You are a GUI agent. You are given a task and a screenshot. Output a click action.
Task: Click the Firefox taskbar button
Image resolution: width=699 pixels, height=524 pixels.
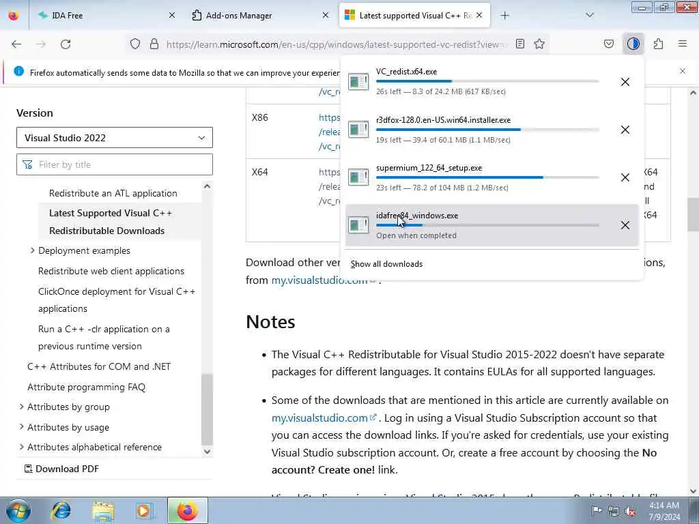coord(188,510)
